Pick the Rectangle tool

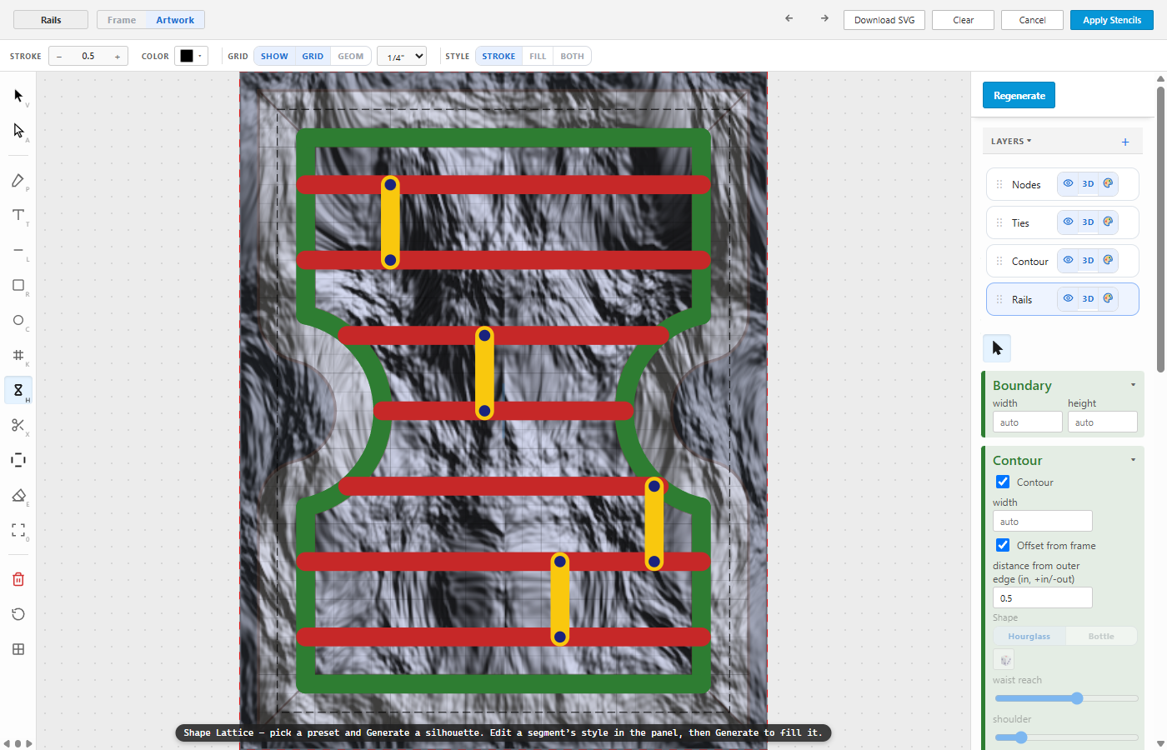coord(18,285)
